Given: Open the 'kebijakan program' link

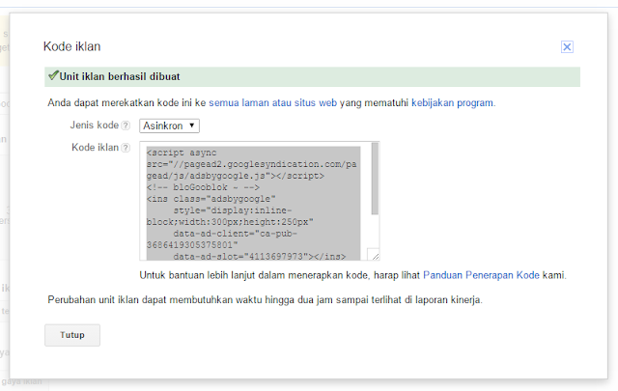Looking at the screenshot, I should pyautogui.click(x=452, y=103).
